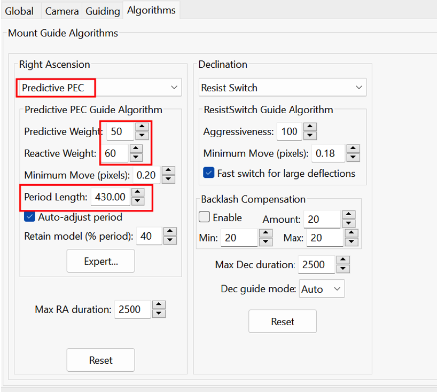Expand Dec guide mode dropdown
This screenshot has width=437, height=392.
(x=322, y=289)
